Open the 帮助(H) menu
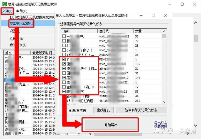 [22, 11]
